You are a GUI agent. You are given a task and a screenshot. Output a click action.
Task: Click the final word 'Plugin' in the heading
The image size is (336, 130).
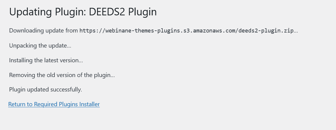[142, 12]
